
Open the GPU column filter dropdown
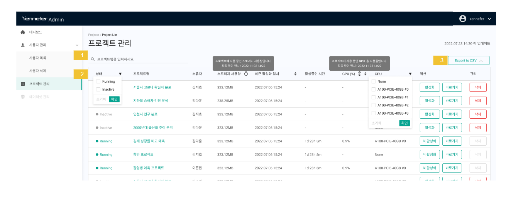point(410,74)
